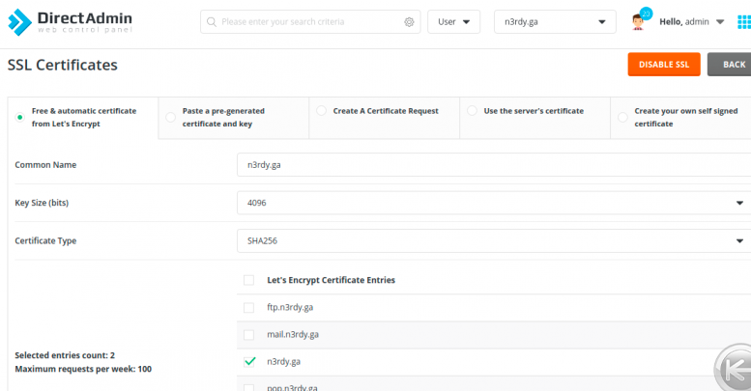Click the DirectAdmin logo
This screenshot has height=391, width=751.
pyautogui.click(x=70, y=22)
